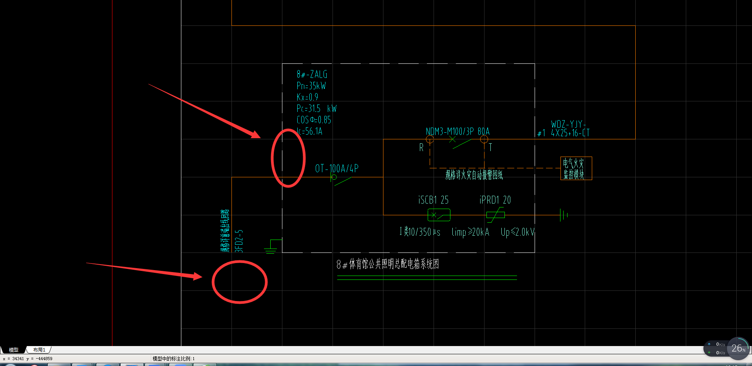The width and height of the screenshot is (752, 366).
Task: Select the iSCB1 25 label text
Action: 433,200
